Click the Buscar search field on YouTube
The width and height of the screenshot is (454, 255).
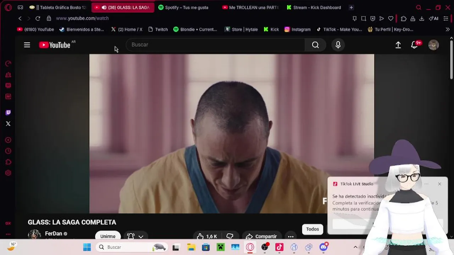tap(215, 45)
